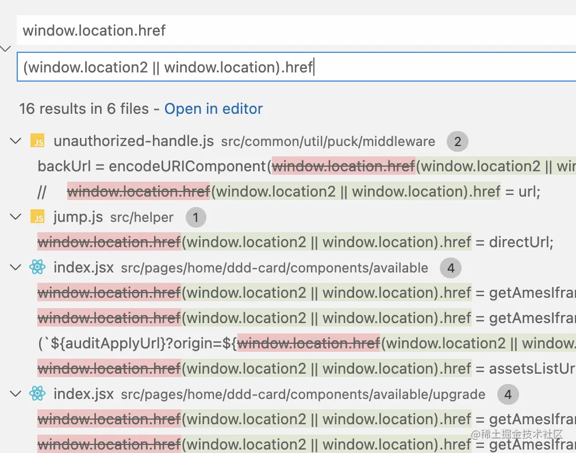Click the React icon of available/index.jsx
The height and width of the screenshot is (453, 576).
click(x=37, y=267)
